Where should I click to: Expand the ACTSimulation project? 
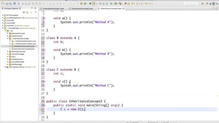point(3,15)
